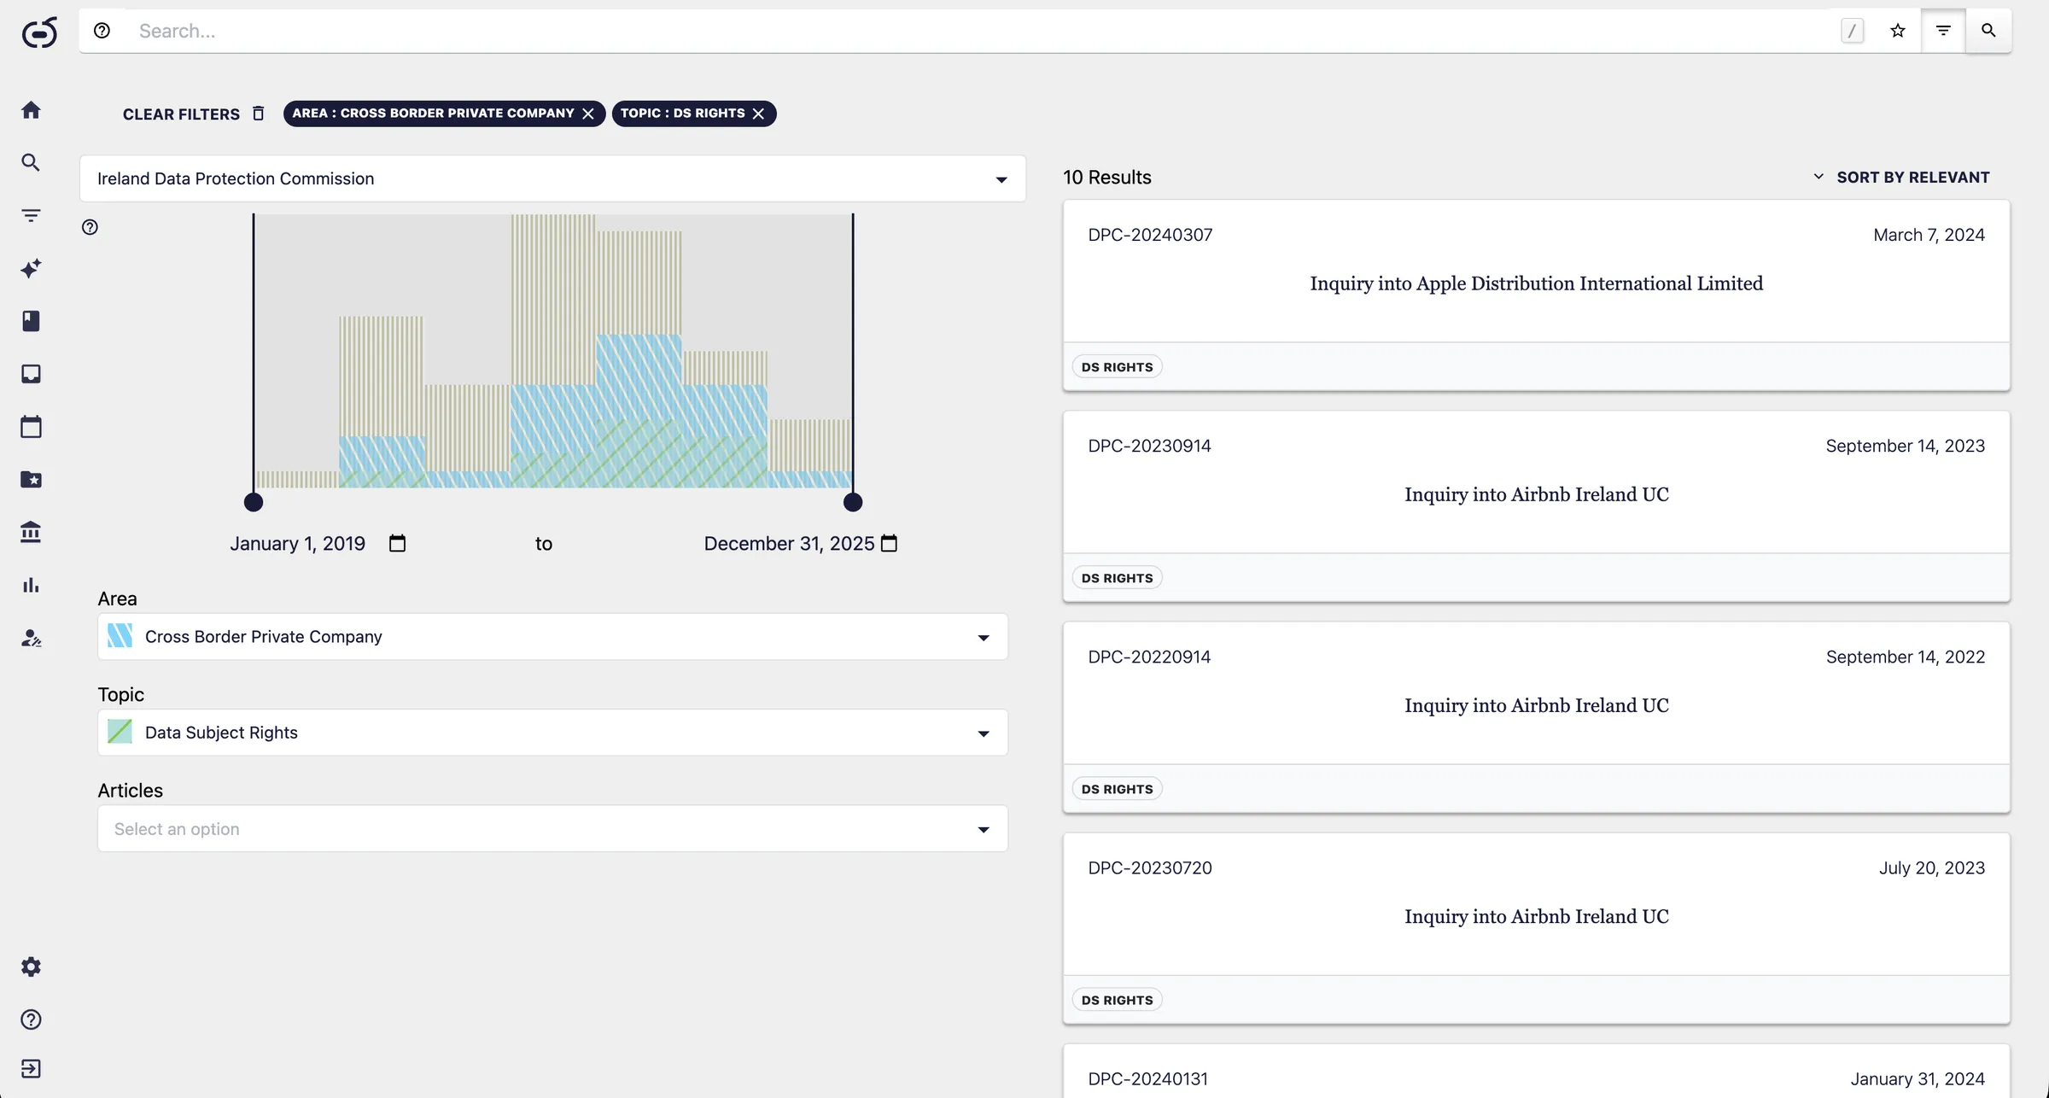This screenshot has width=2049, height=1098.
Task: Open the sidebar search page icon
Action: [x=31, y=162]
